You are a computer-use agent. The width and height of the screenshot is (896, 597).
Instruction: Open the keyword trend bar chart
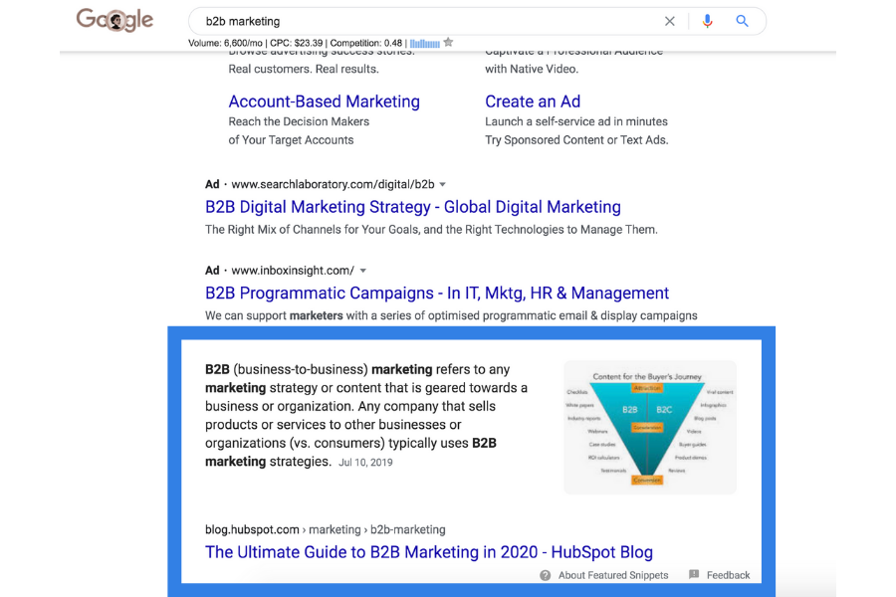424,44
